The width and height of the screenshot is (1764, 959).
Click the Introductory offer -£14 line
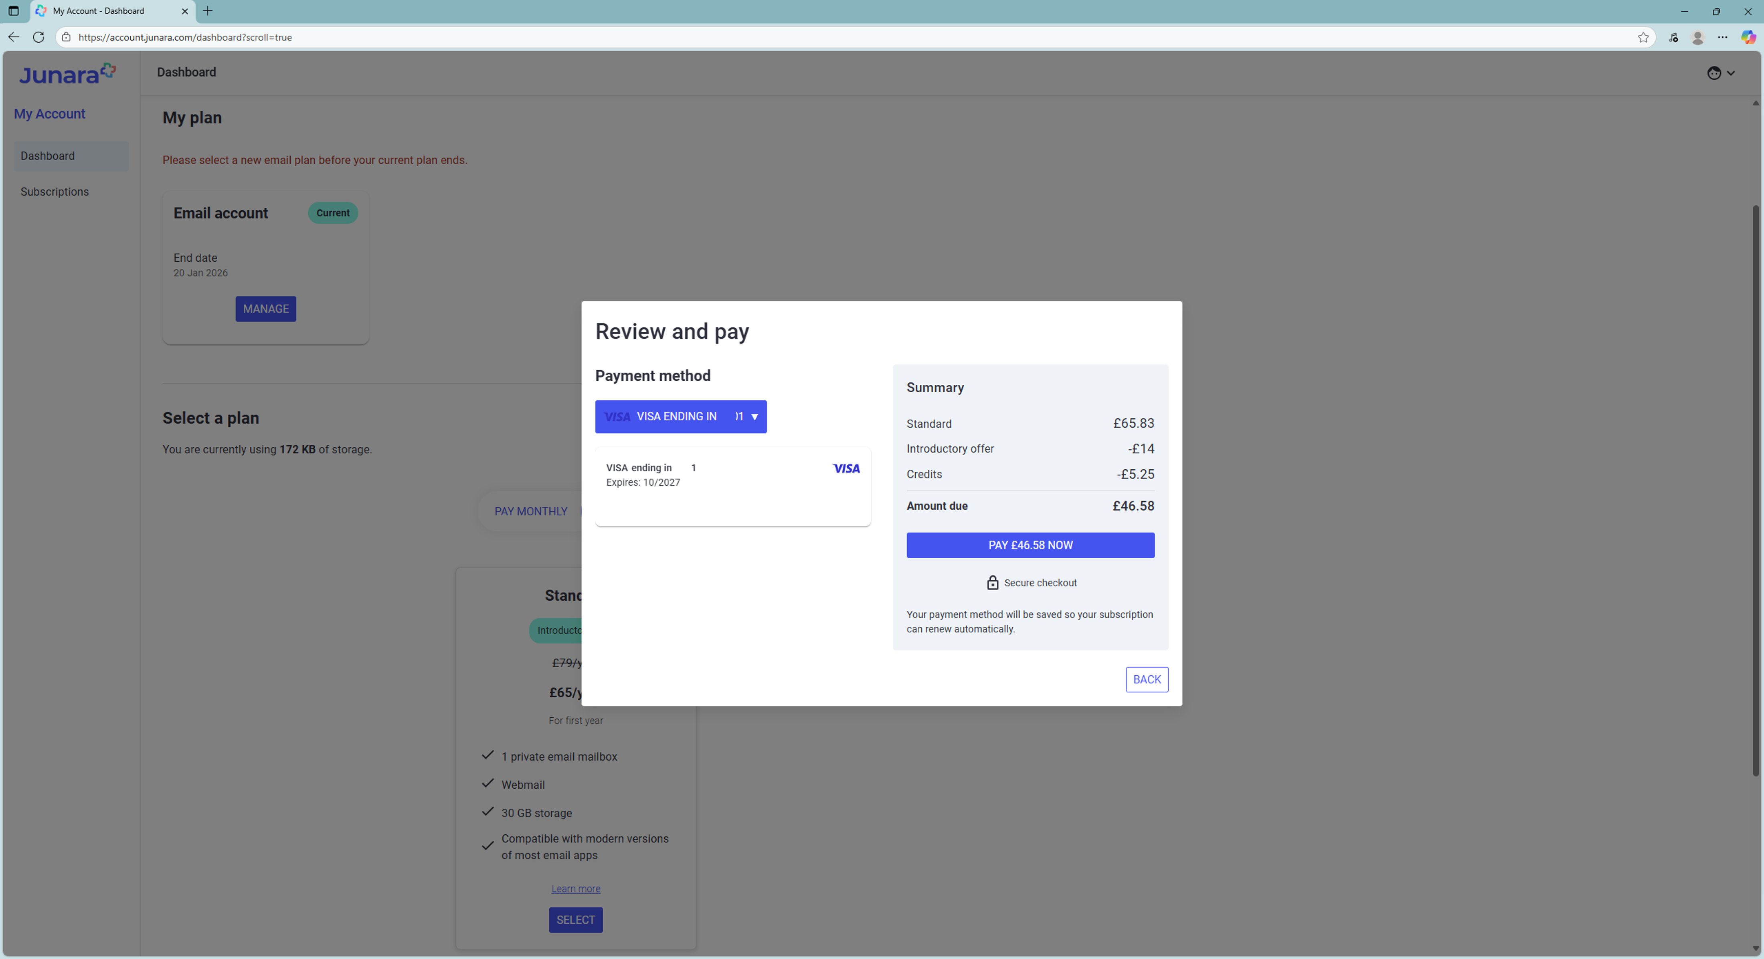pyautogui.click(x=1030, y=449)
